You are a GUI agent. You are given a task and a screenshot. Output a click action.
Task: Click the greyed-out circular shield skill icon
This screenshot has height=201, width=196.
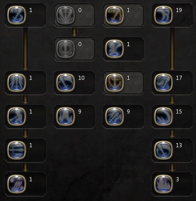point(66,49)
